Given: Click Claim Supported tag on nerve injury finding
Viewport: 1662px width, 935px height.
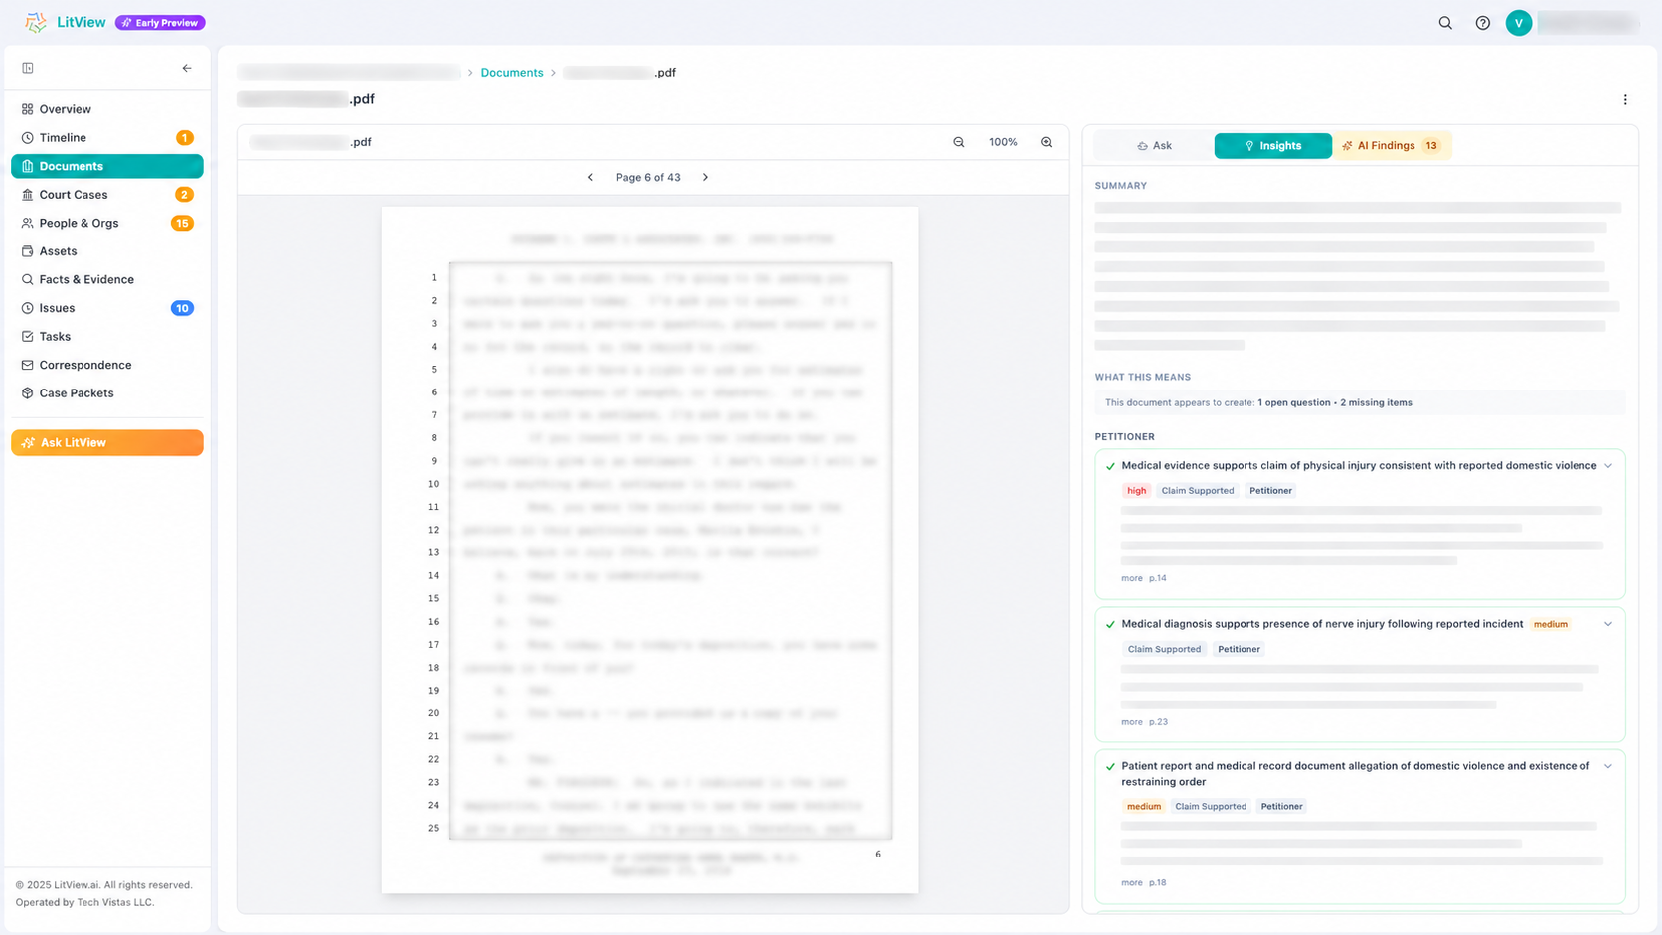Looking at the screenshot, I should pyautogui.click(x=1164, y=649).
